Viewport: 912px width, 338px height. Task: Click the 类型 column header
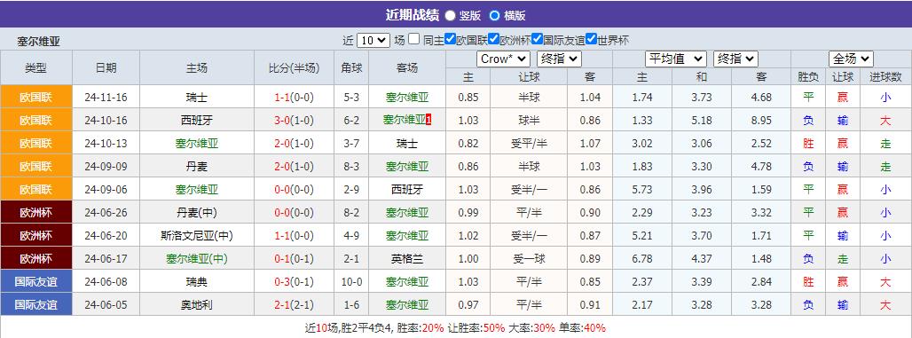36,67
